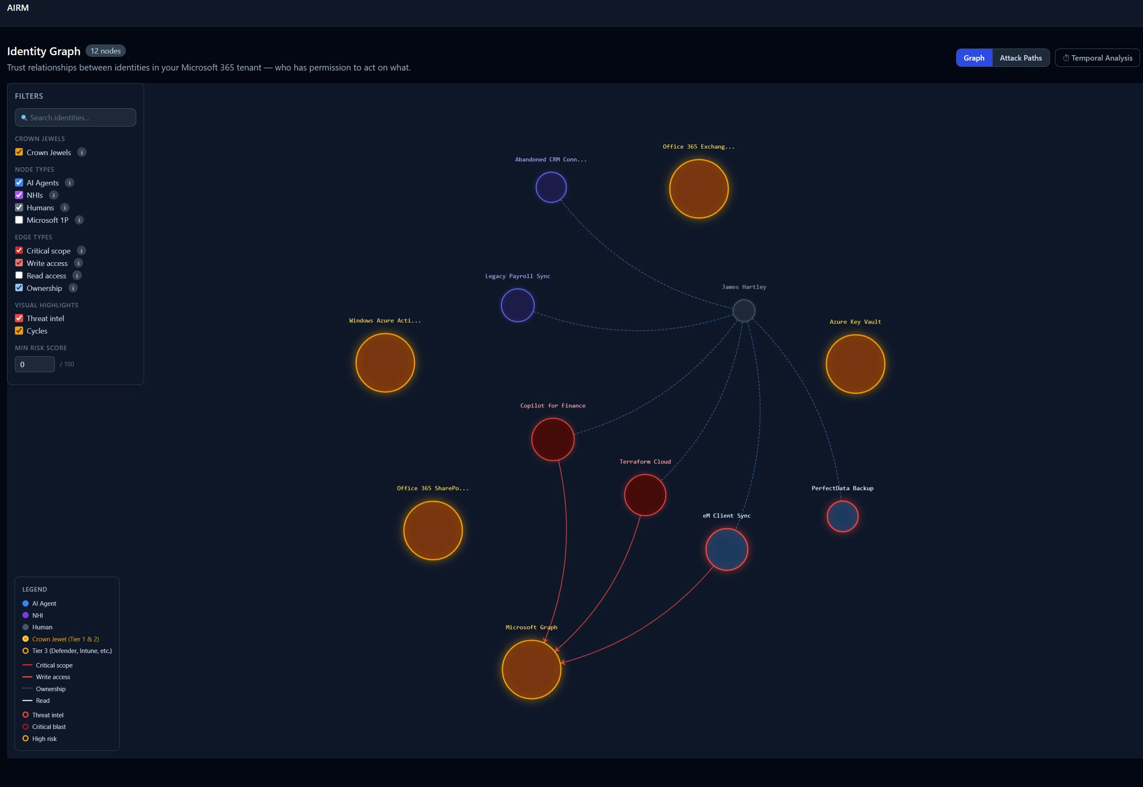This screenshot has width=1143, height=787.
Task: Click the 'Threat intel' legend ring icon
Action: (26, 715)
